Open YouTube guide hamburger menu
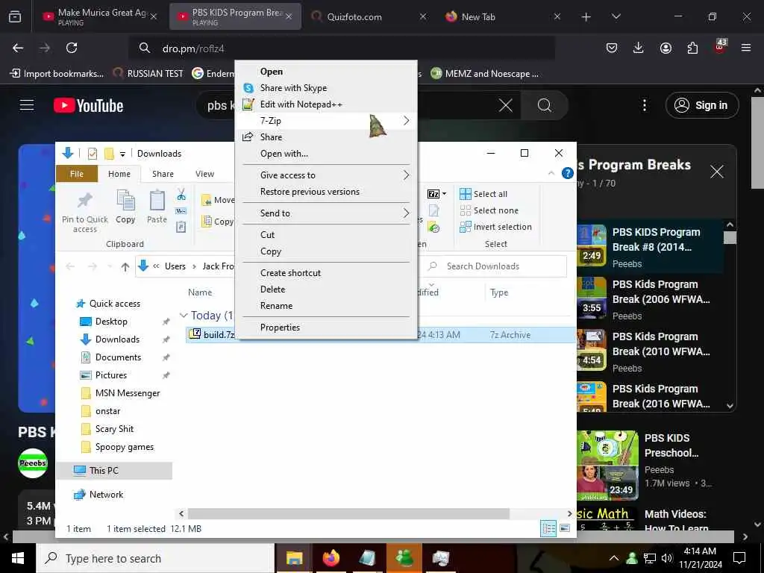Viewport: 764px width, 573px height. point(27,104)
